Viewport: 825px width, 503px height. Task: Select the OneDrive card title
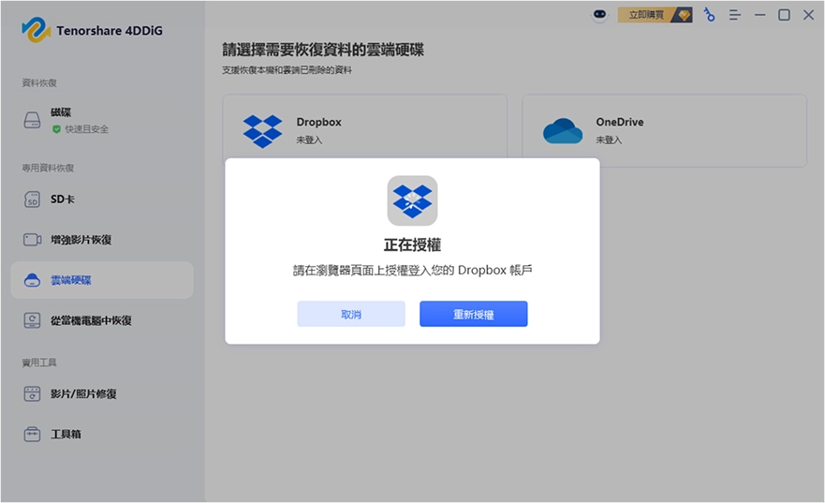click(620, 122)
